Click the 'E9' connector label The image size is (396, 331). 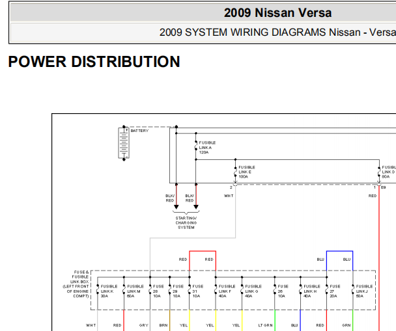[384, 187]
